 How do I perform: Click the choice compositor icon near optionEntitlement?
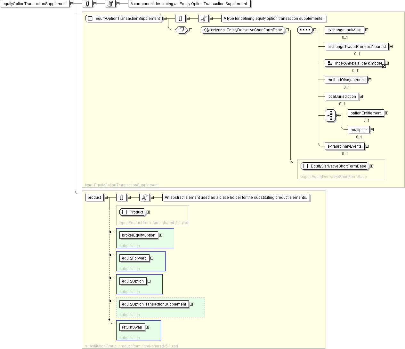(x=330, y=116)
